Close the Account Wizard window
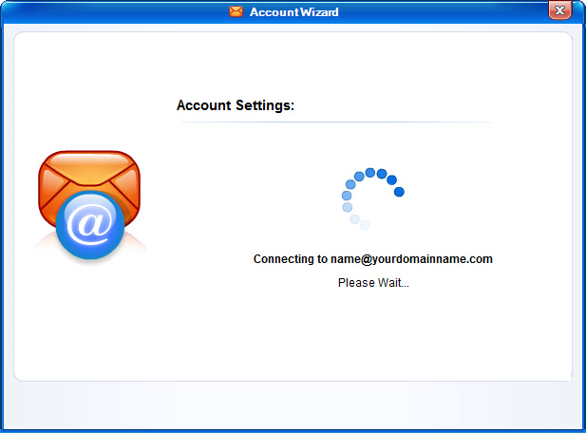 click(x=560, y=11)
